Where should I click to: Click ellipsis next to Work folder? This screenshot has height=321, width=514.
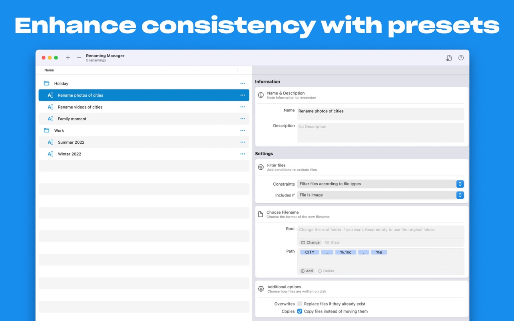(x=242, y=131)
